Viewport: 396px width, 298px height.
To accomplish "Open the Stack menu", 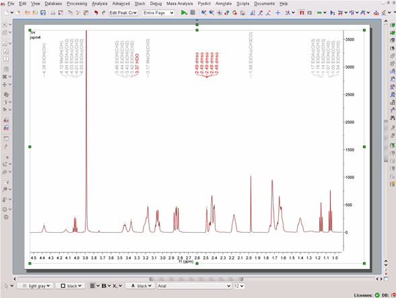I will 140,3.
